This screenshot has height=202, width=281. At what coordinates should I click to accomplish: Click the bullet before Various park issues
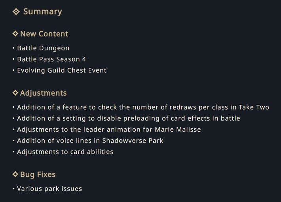13,189
